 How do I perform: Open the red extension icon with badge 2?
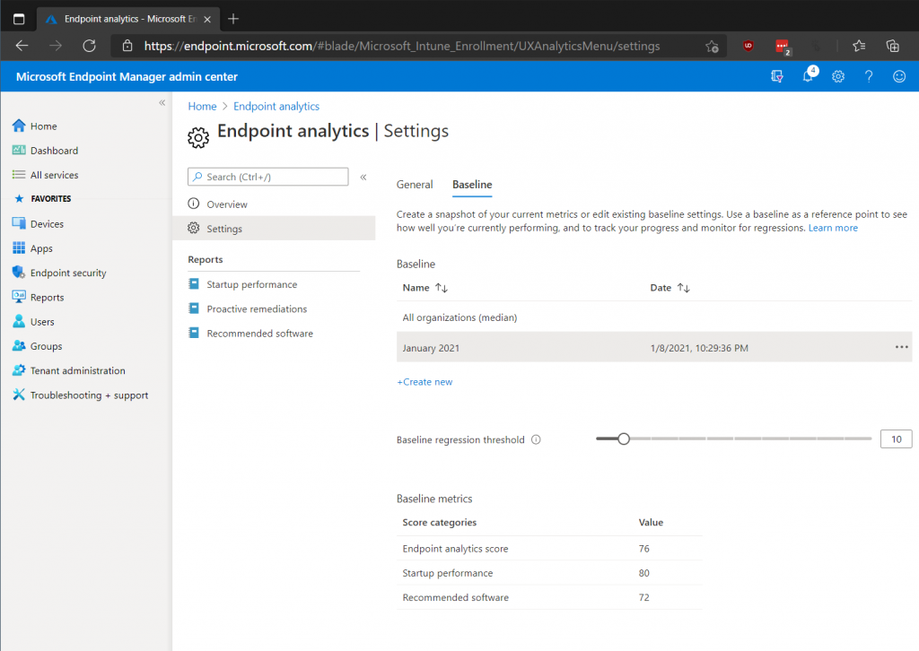point(783,47)
